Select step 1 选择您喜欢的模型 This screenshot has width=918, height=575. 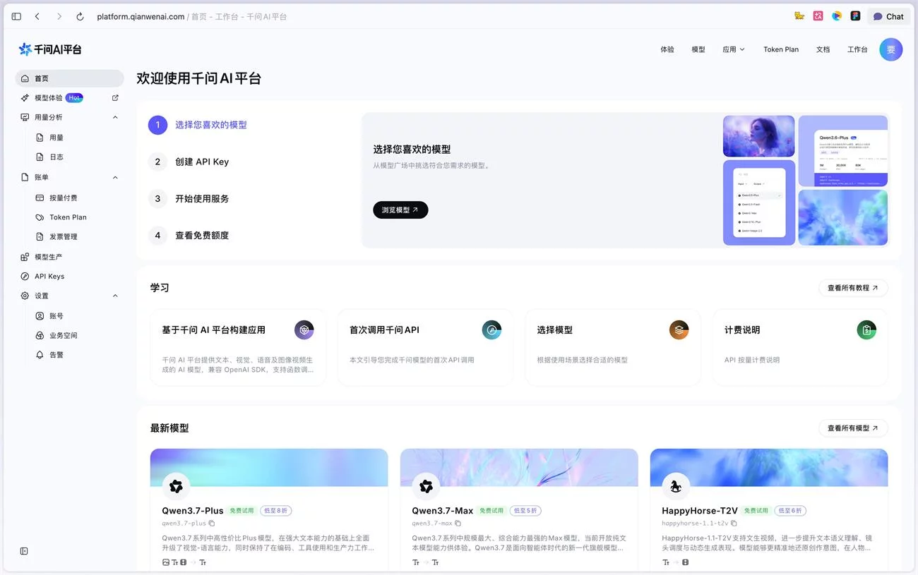pos(198,125)
